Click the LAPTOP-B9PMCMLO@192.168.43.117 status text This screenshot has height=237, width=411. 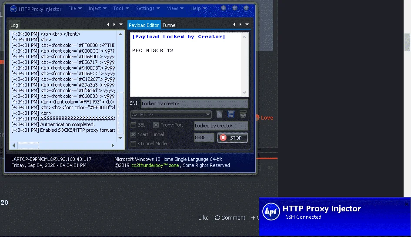tap(51, 159)
